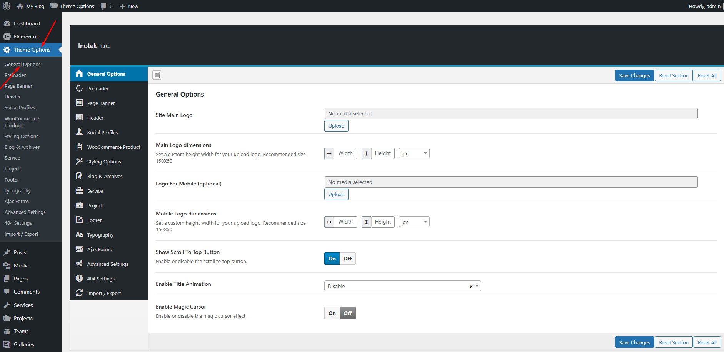
Task: Click the Service briefcase icon in the panel
Action: [79, 190]
